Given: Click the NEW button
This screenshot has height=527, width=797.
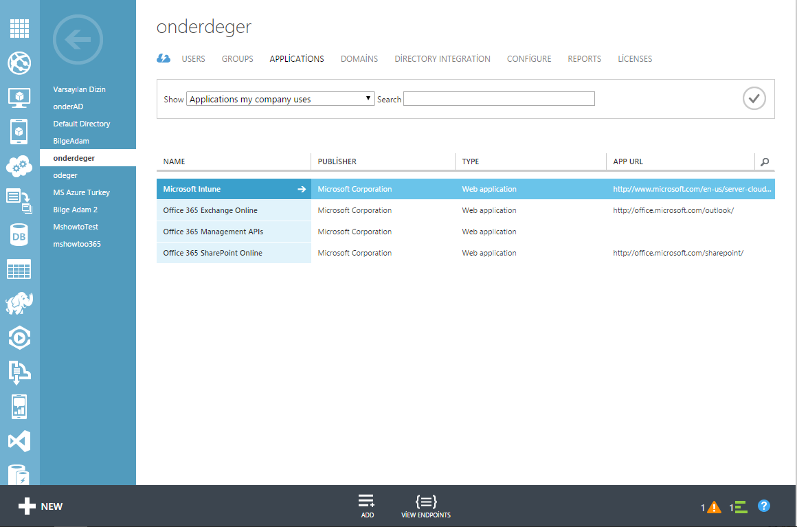Looking at the screenshot, I should pos(41,506).
